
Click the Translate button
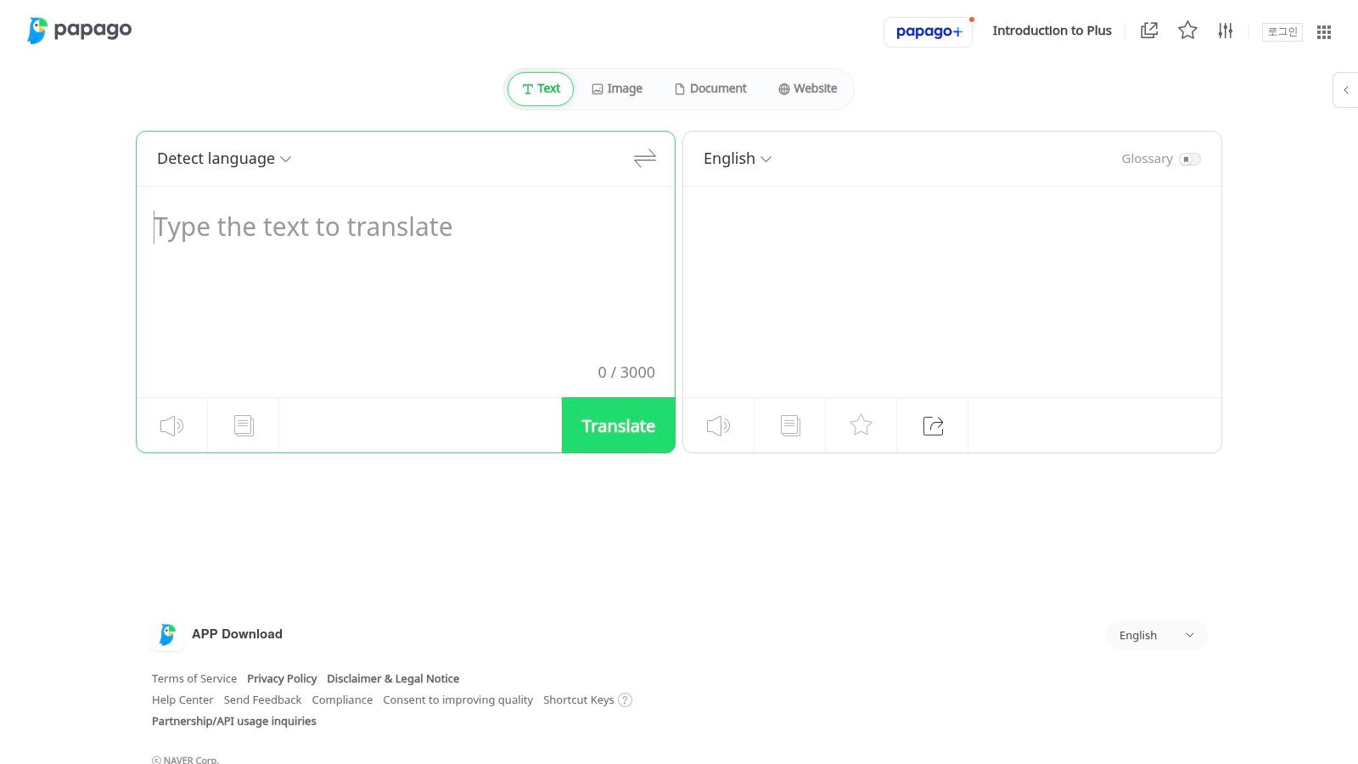tap(618, 425)
